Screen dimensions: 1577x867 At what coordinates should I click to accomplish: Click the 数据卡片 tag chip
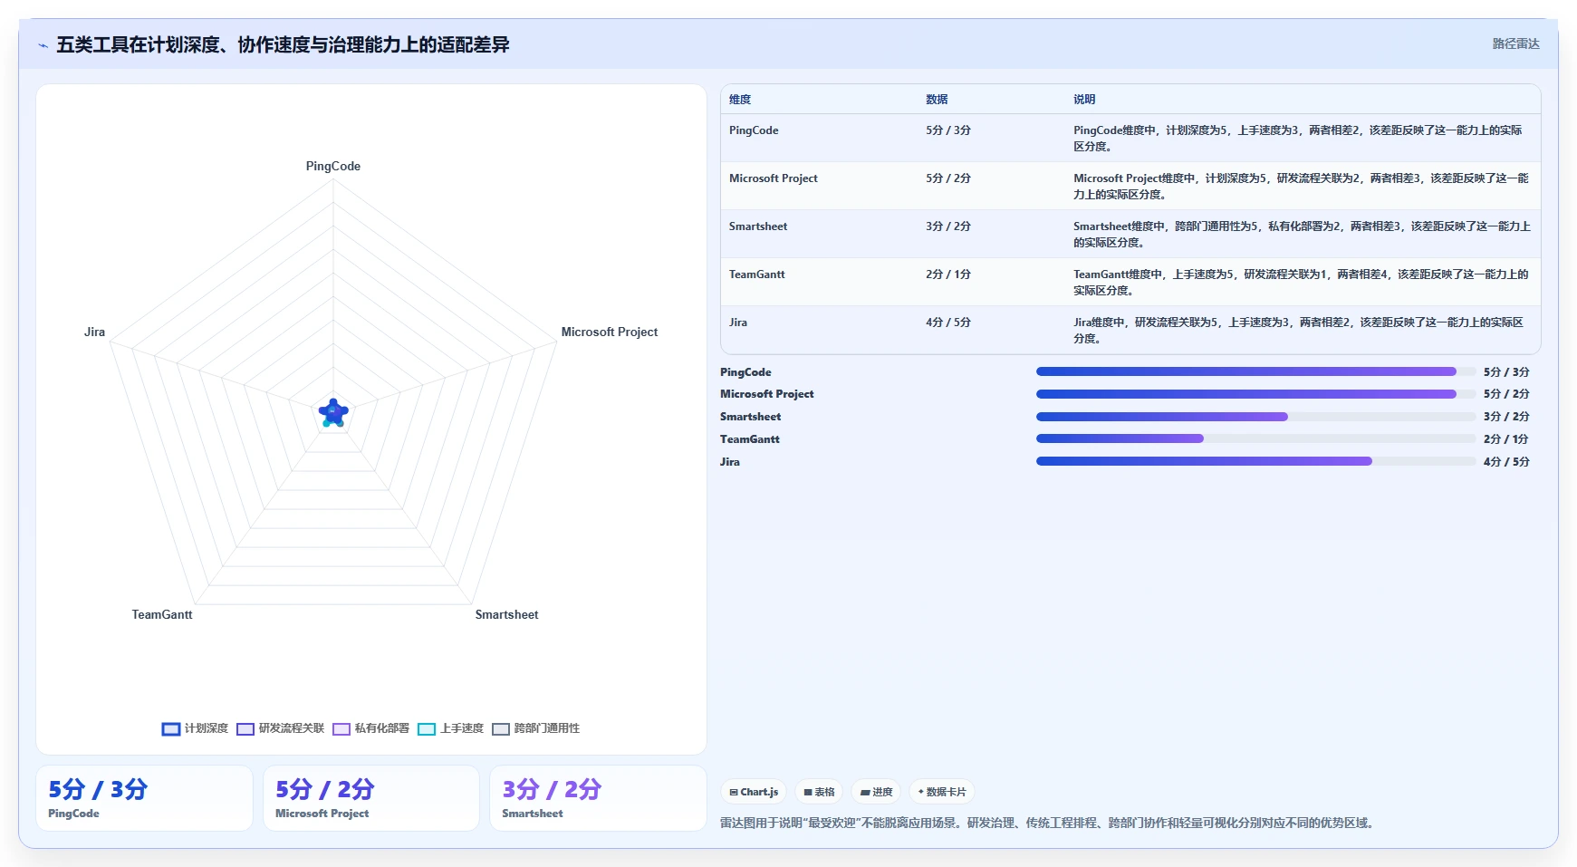[x=942, y=792]
